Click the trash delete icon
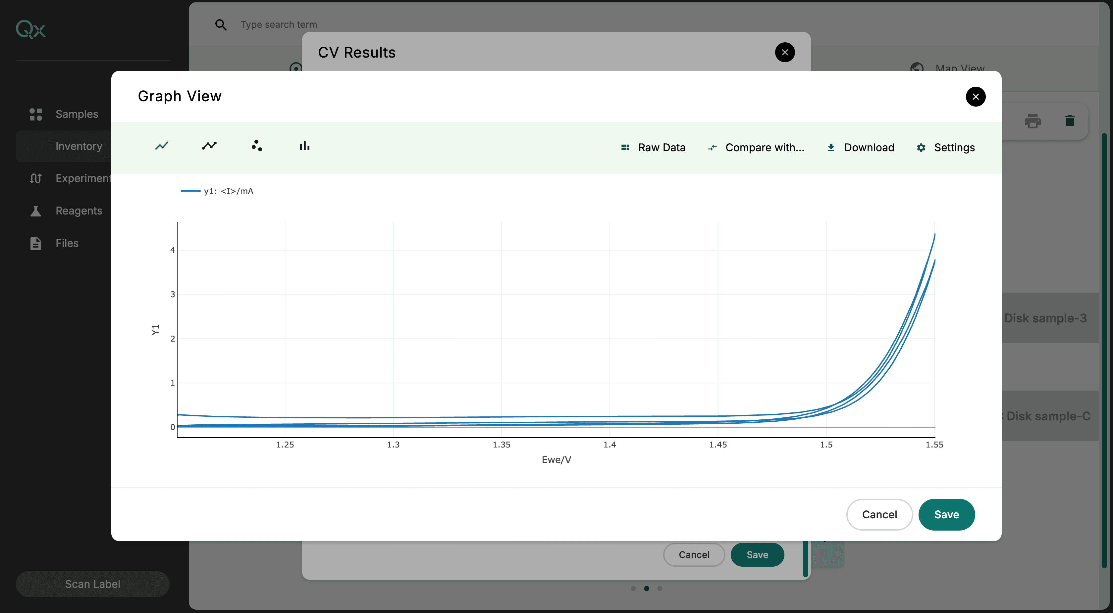The image size is (1113, 613). click(1070, 121)
